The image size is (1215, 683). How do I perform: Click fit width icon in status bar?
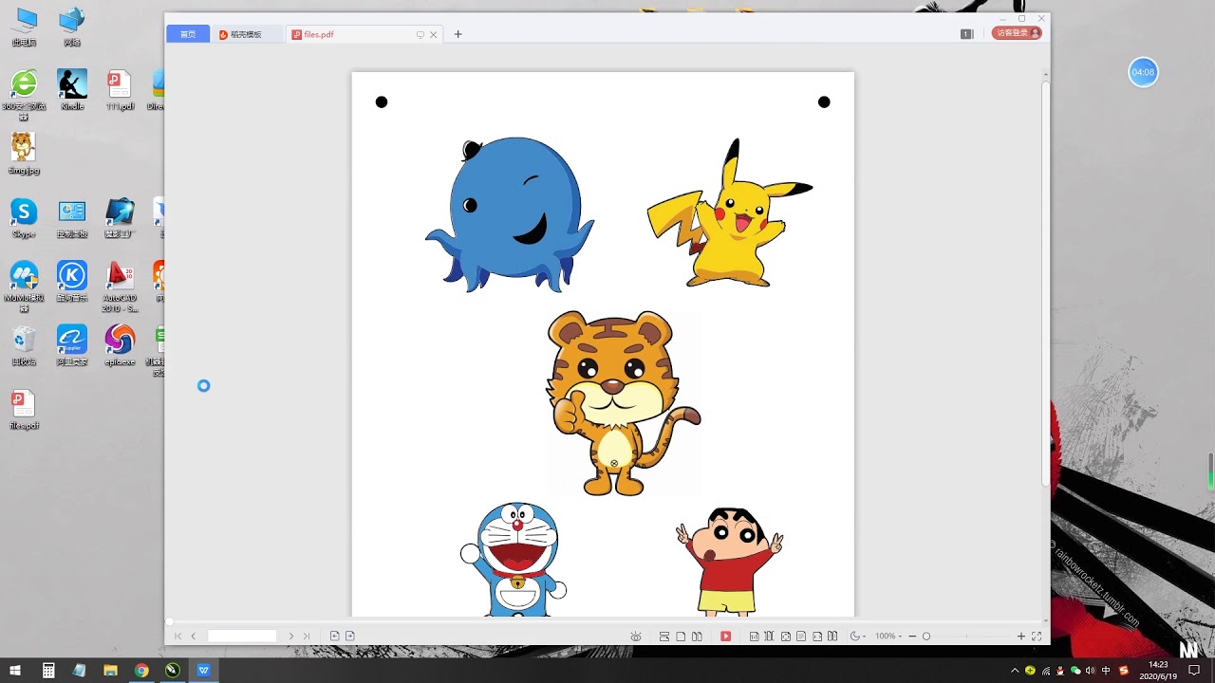pos(817,637)
